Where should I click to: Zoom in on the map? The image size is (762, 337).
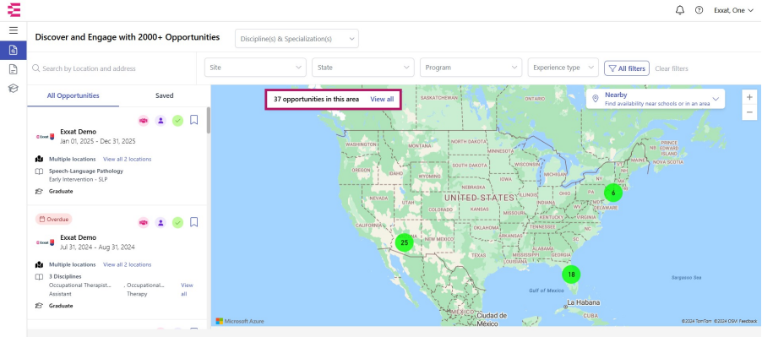tap(749, 97)
